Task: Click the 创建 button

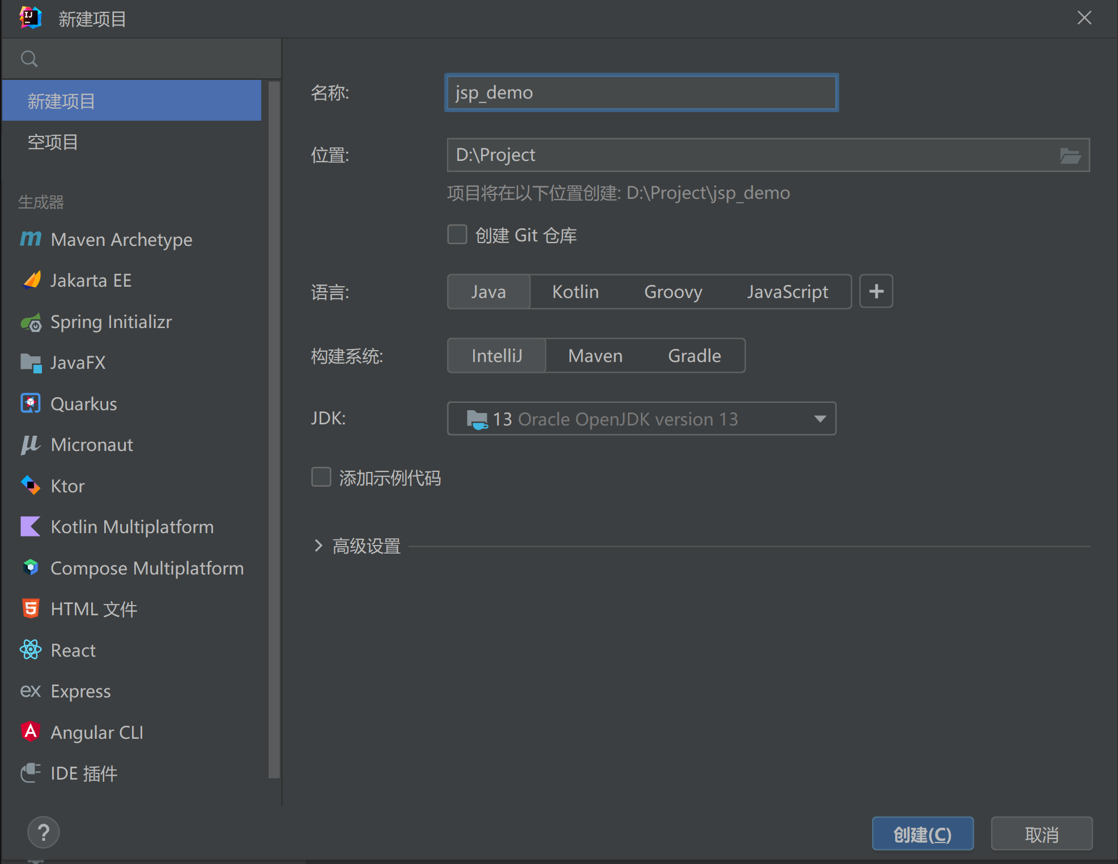Action: (922, 833)
